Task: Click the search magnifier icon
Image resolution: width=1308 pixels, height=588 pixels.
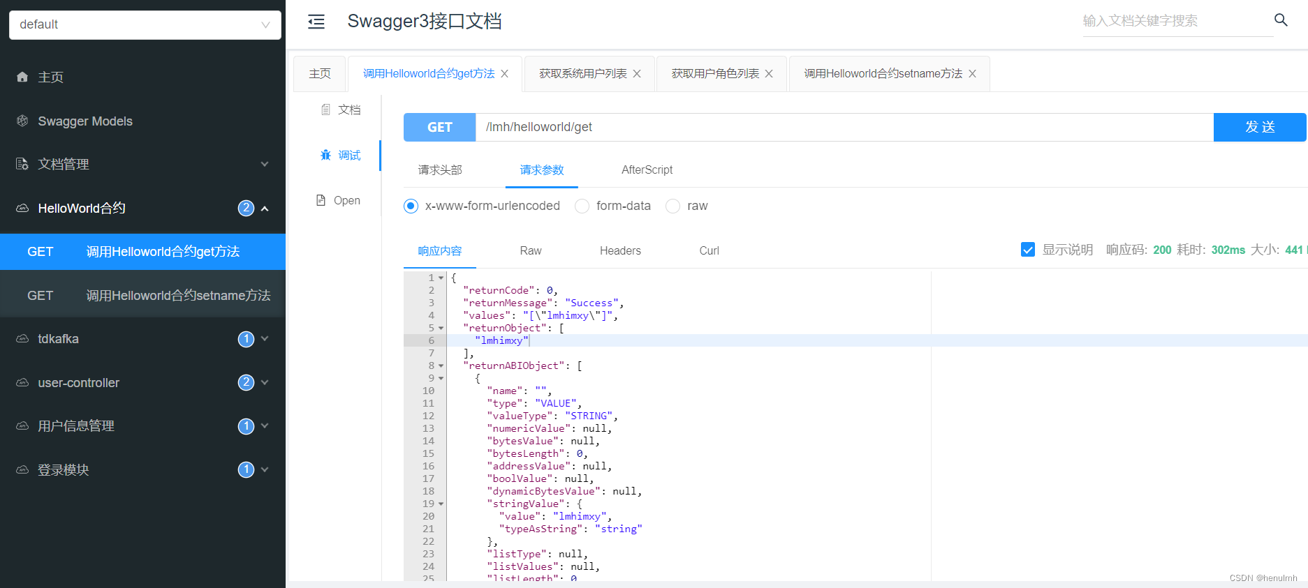Action: tap(1281, 20)
